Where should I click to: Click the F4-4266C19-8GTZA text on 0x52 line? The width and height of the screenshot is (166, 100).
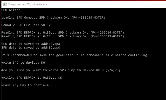coord(107,36)
